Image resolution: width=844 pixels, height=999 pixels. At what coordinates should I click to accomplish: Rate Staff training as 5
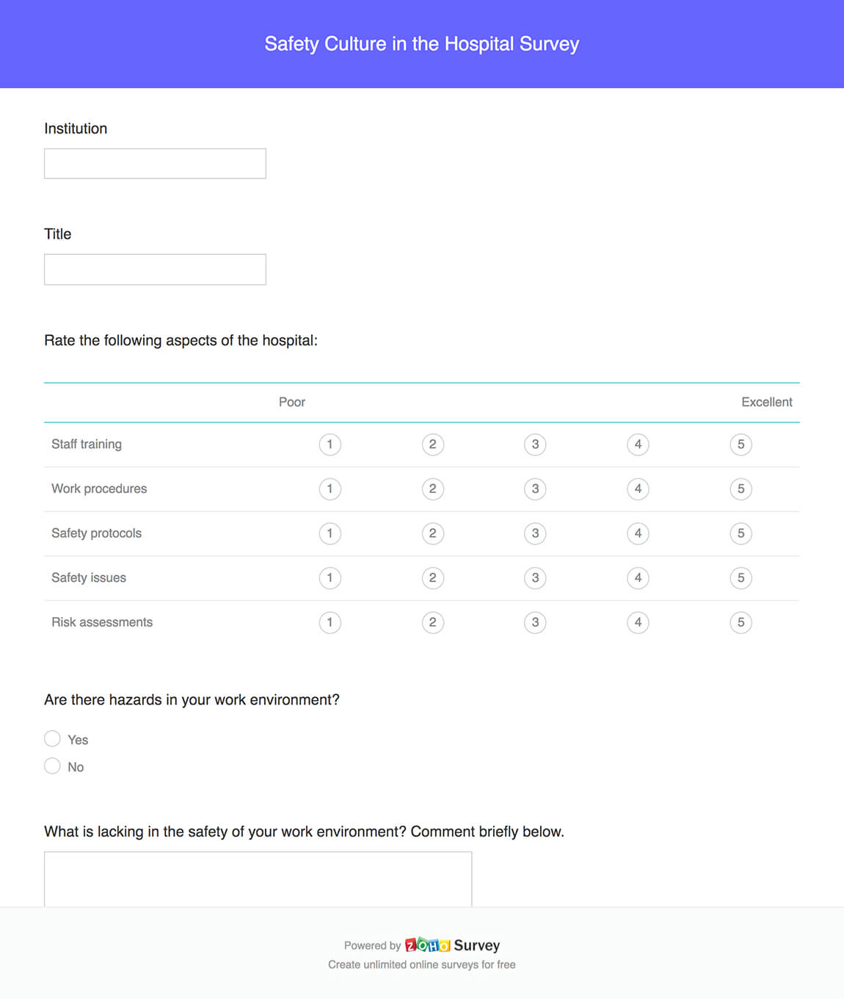[741, 444]
